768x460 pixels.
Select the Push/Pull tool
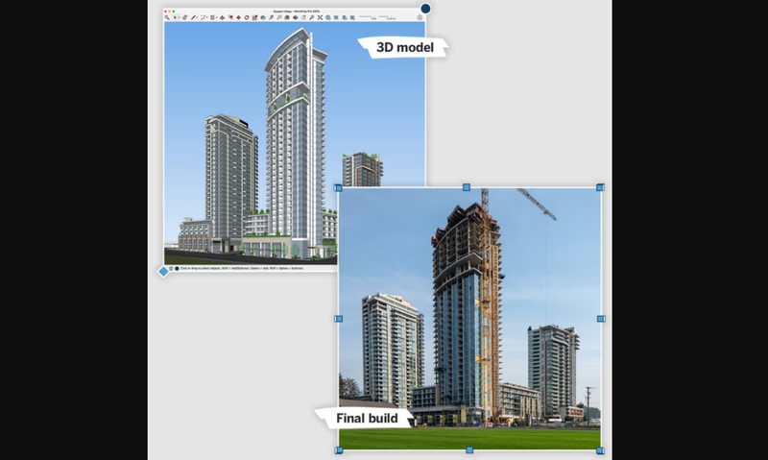[222, 17]
